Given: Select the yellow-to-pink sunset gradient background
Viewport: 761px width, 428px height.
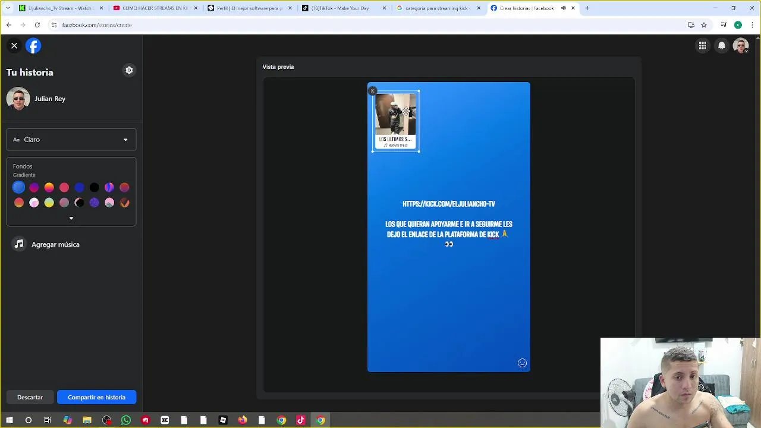Looking at the screenshot, I should click(49, 187).
